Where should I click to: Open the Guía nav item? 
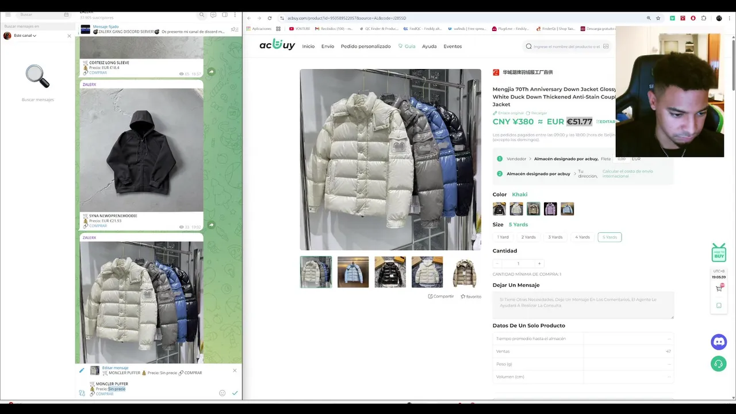(407, 47)
